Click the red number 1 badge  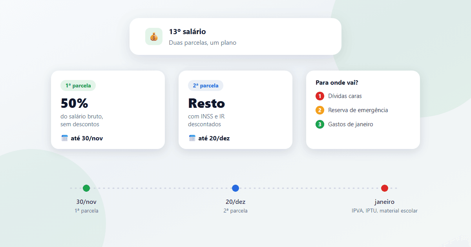point(320,96)
